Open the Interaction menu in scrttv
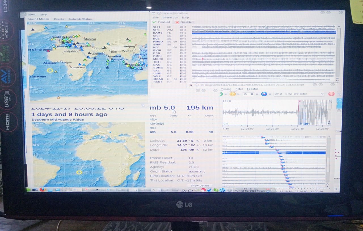The width and height of the screenshot is (363, 231). click(170, 18)
